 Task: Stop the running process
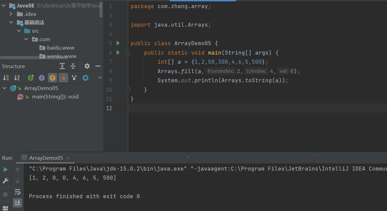(5, 194)
